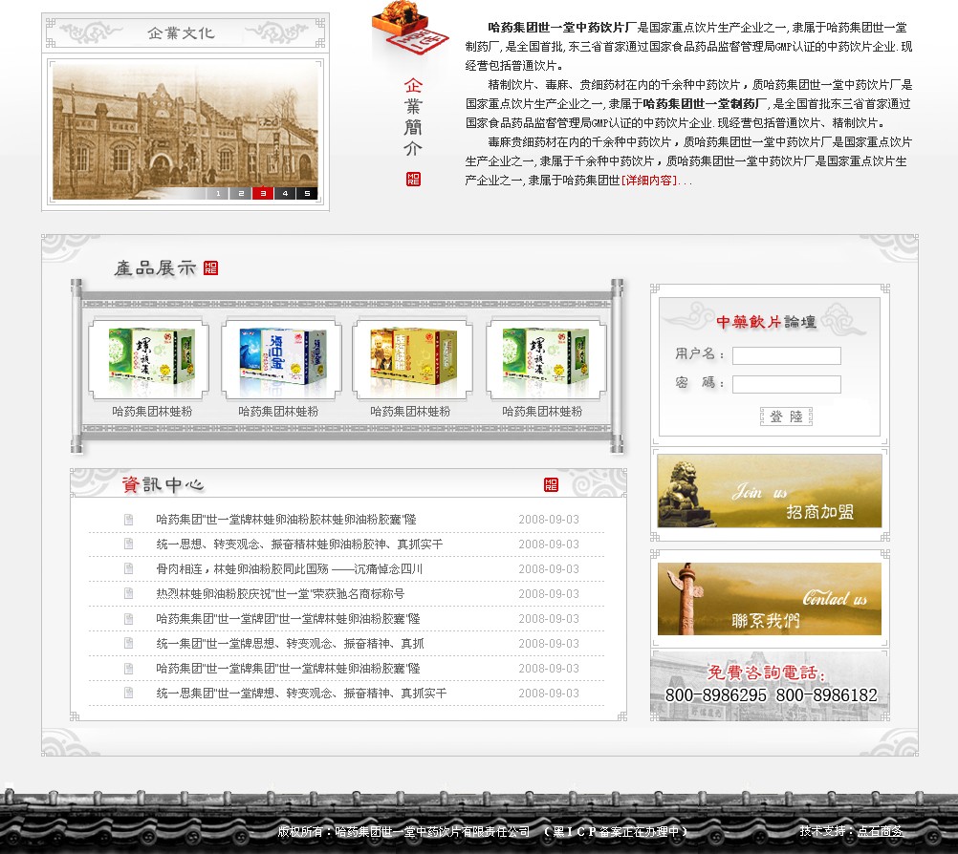Click the document icon beside the 热烈林蛙卵油粉胶庆祝 news item

[x=128, y=594]
